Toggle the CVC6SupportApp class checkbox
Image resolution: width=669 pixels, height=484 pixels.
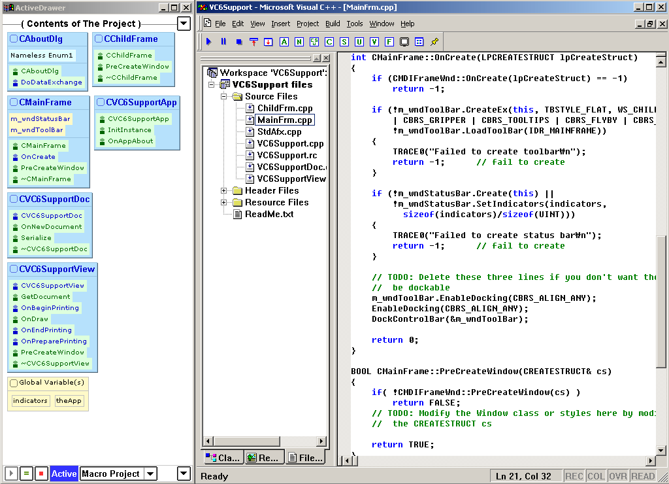[101, 102]
